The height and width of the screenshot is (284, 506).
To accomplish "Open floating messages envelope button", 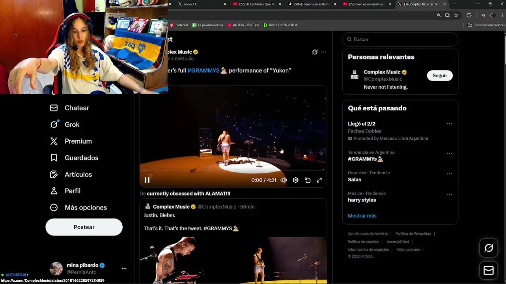I will coord(489,270).
